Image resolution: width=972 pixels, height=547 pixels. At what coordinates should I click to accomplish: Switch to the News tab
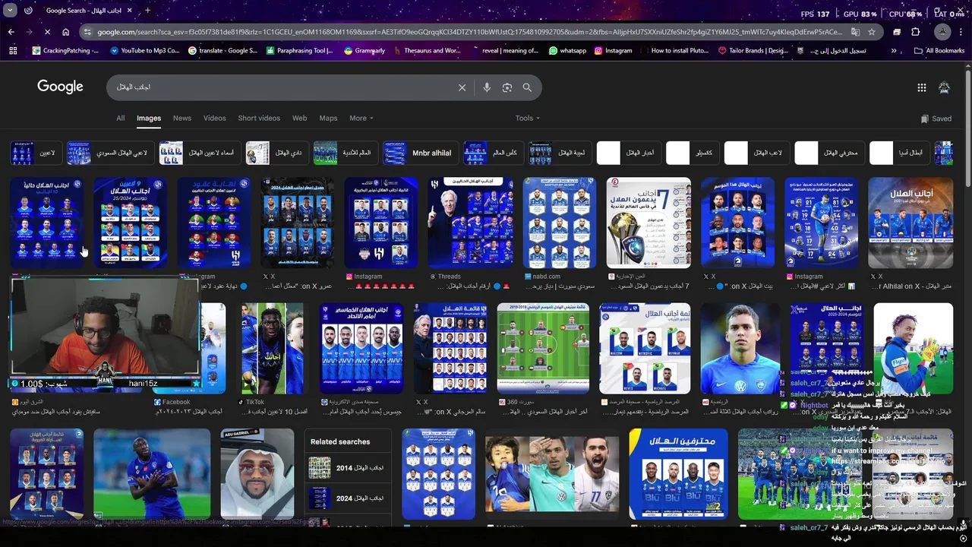pos(182,118)
